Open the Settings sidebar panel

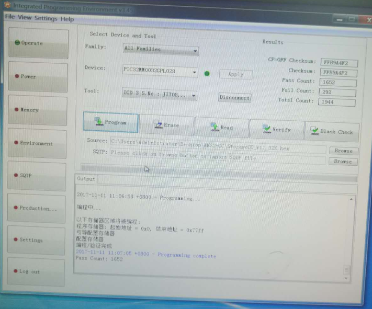tap(36, 240)
